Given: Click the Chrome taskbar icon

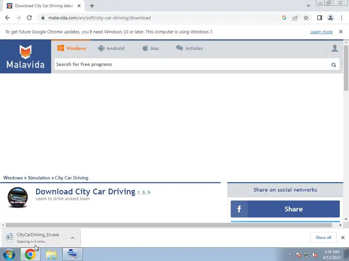Looking at the screenshot, I should (x=30, y=254).
